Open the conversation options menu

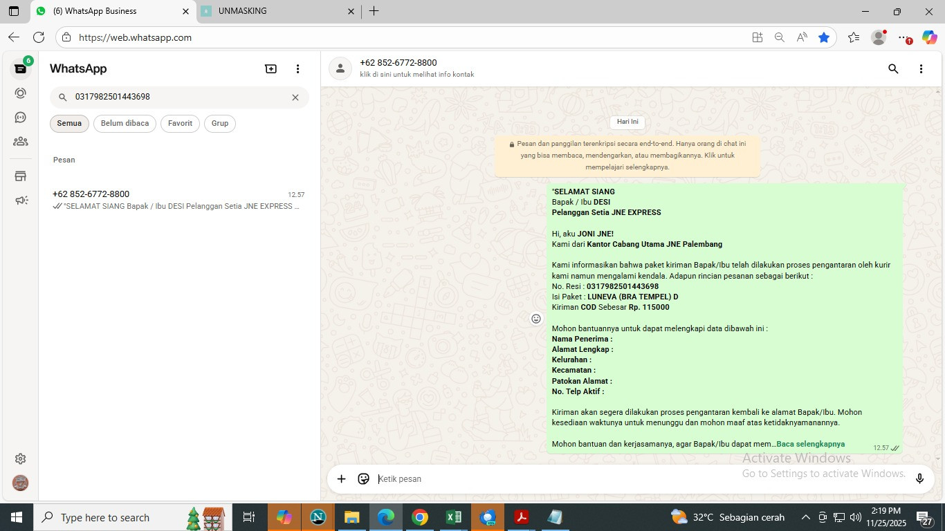pyautogui.click(x=921, y=68)
